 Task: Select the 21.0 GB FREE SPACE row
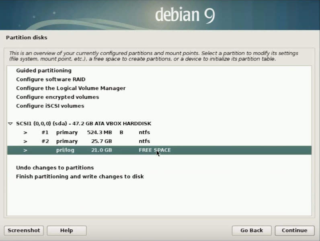[x=159, y=150]
